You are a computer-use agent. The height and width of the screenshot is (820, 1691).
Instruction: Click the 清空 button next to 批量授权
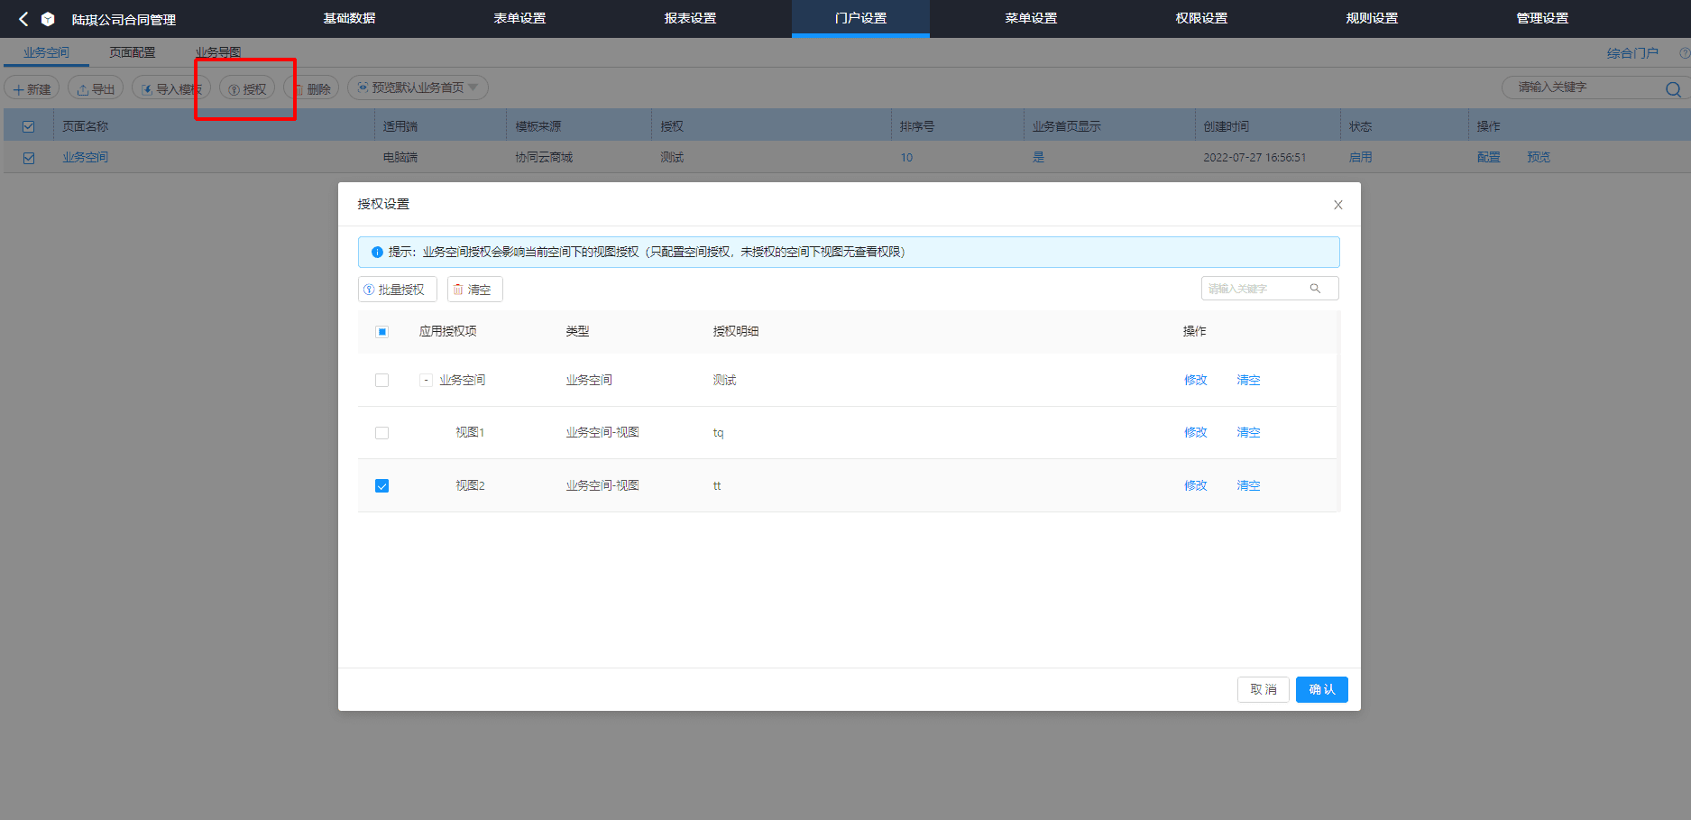tap(475, 290)
